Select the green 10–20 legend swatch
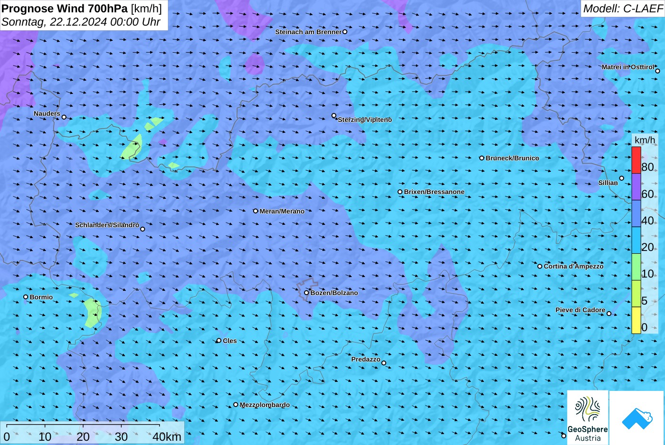The width and height of the screenshot is (665, 445). [x=636, y=267]
